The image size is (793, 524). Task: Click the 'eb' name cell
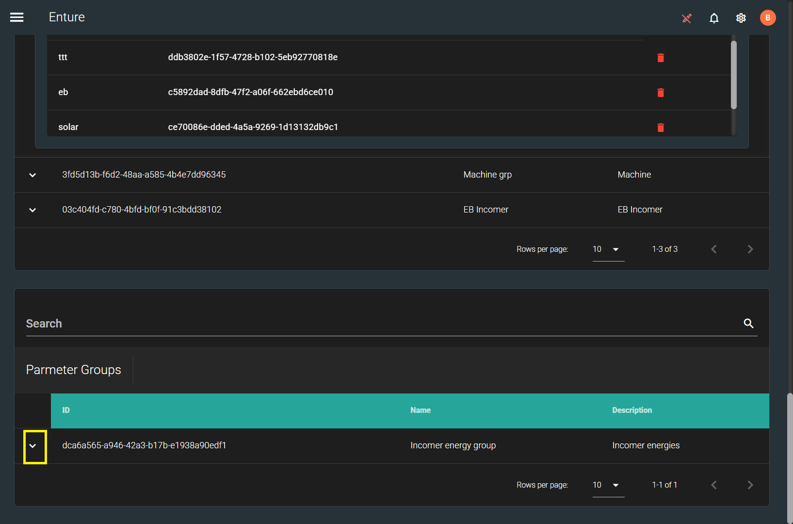click(x=63, y=92)
